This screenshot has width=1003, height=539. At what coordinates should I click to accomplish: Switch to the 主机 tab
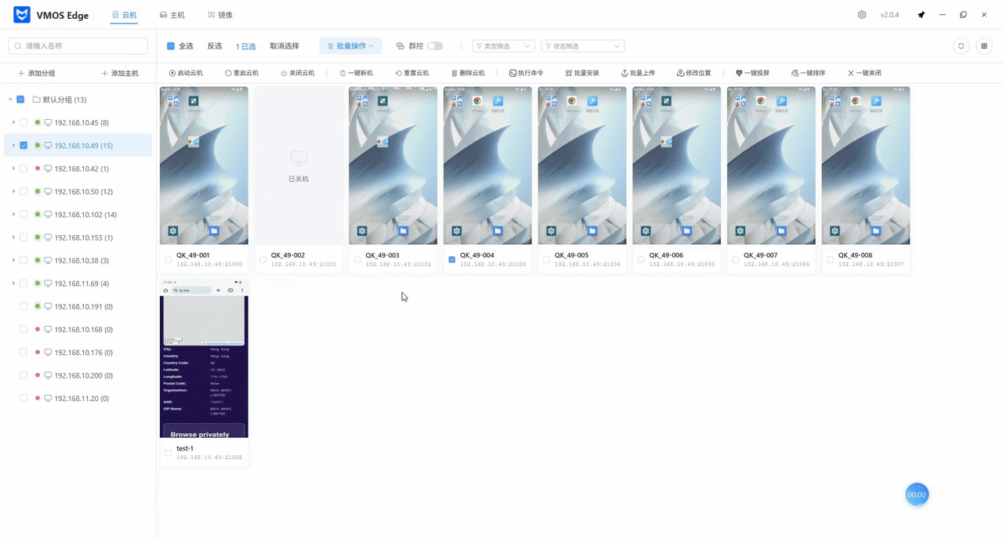(172, 15)
